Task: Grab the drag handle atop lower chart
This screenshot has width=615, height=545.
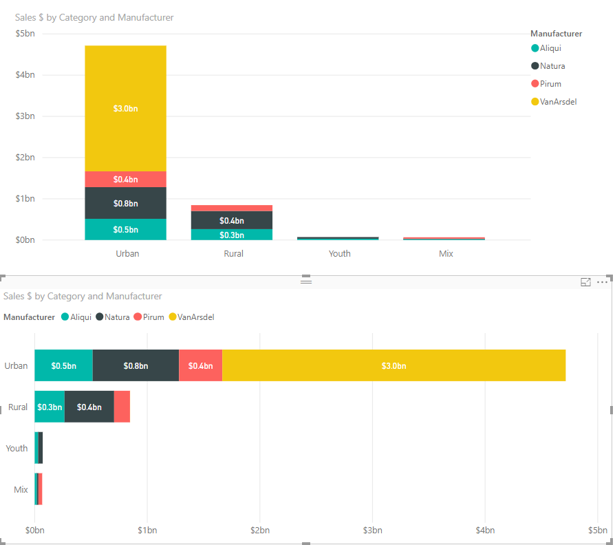Action: tap(306, 281)
